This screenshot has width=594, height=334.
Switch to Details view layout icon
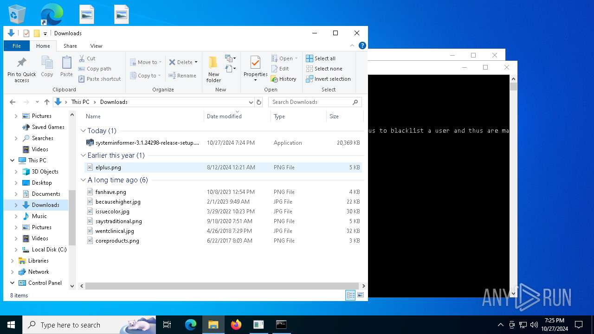[350, 295]
